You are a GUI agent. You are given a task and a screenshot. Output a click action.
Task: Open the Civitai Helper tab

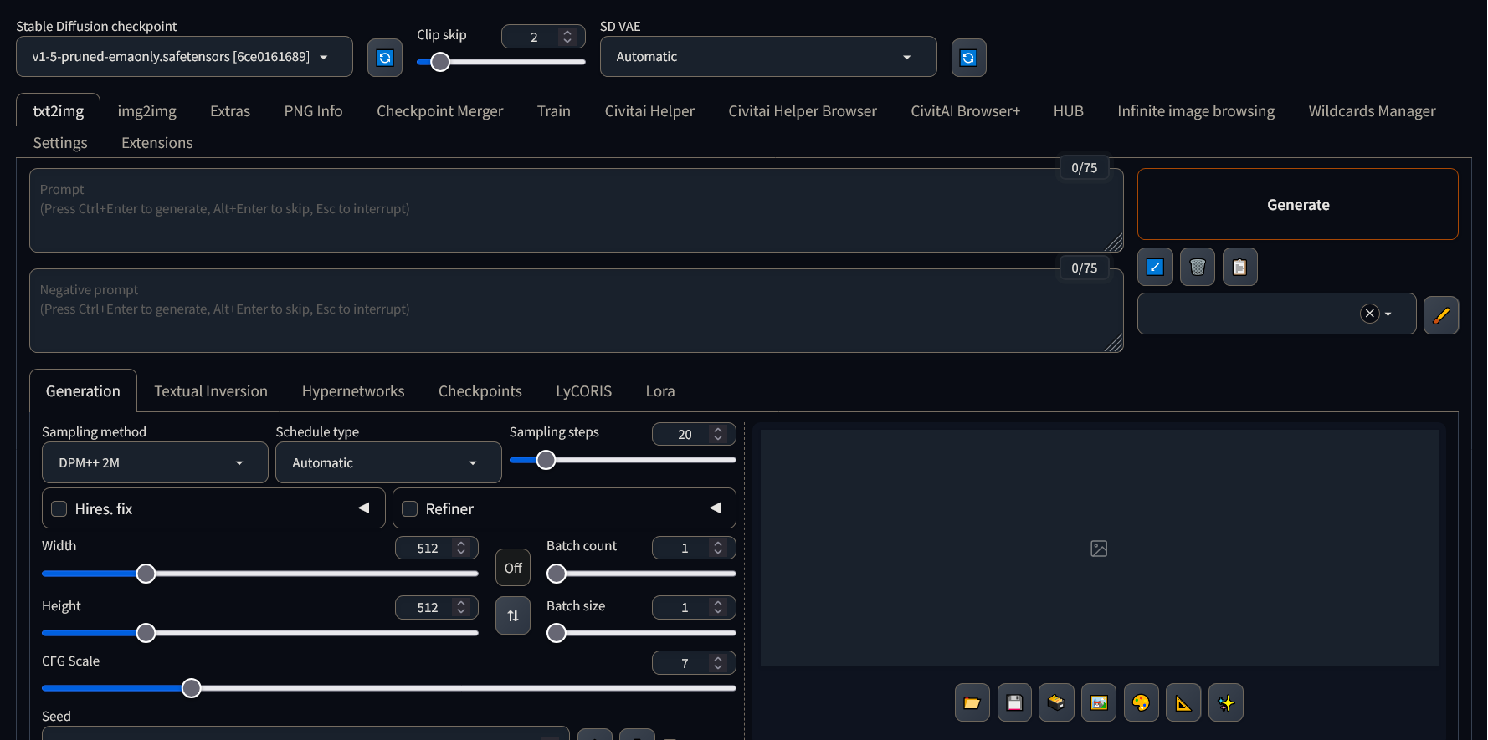click(x=650, y=111)
